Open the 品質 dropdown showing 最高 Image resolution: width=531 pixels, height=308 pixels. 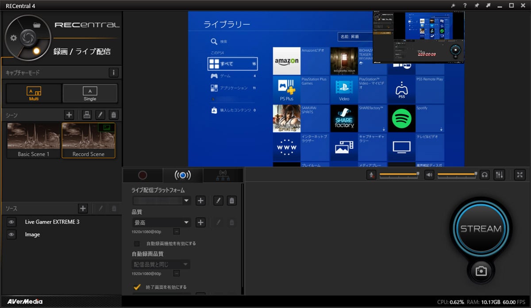161,222
